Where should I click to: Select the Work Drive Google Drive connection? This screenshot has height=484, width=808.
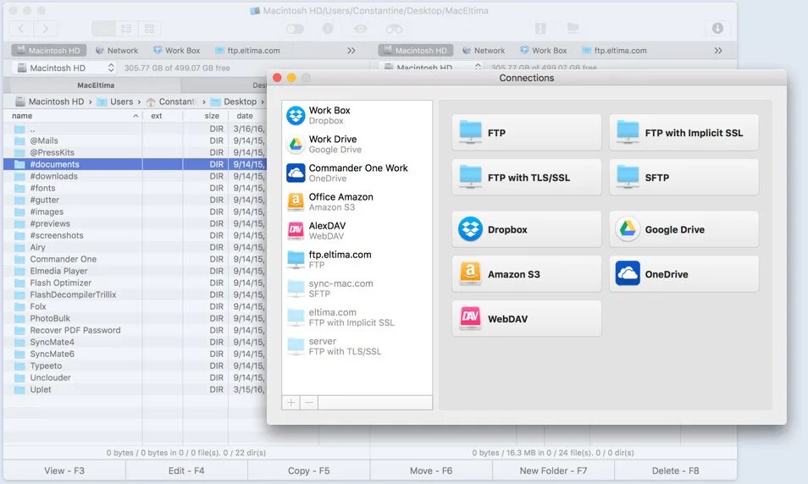click(x=357, y=144)
